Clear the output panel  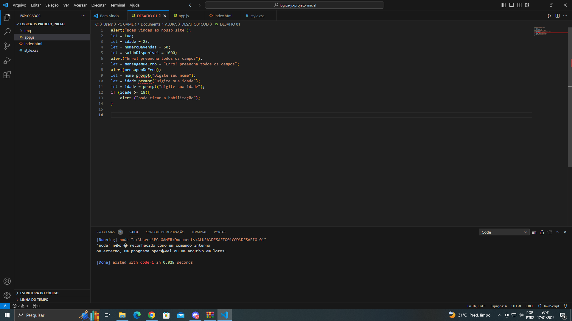pyautogui.click(x=534, y=232)
